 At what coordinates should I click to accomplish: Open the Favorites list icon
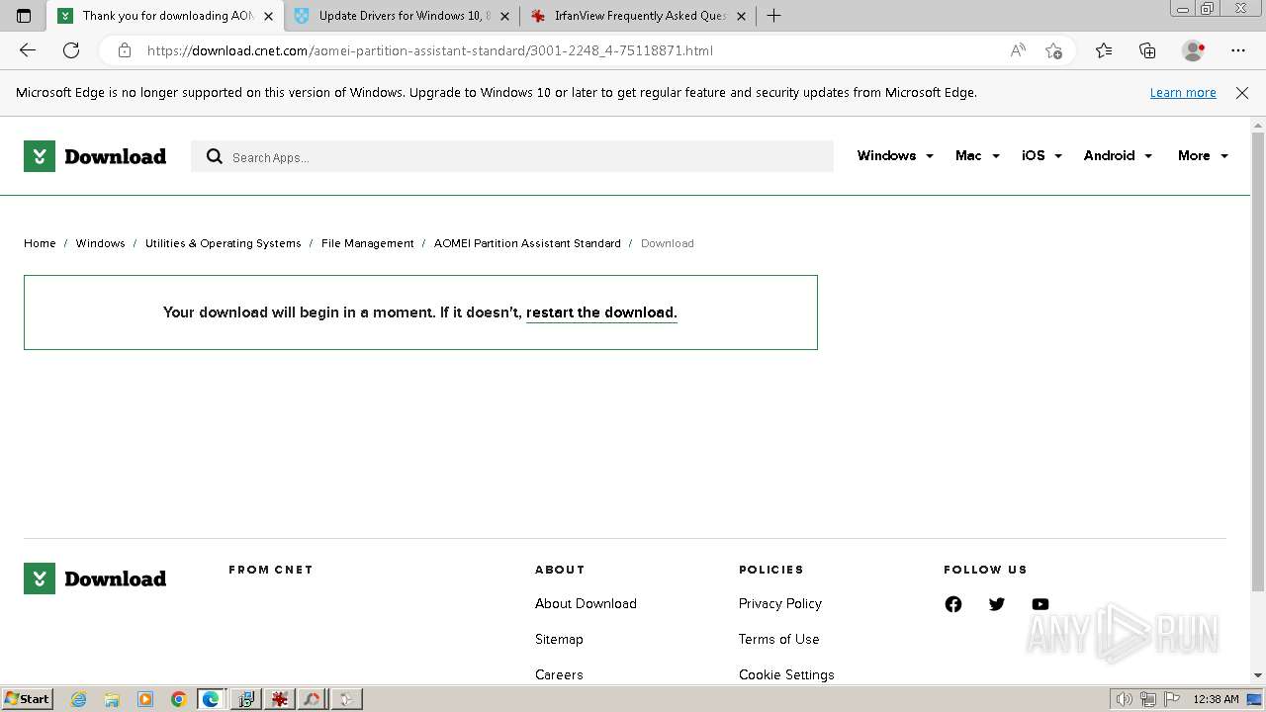pyautogui.click(x=1104, y=50)
